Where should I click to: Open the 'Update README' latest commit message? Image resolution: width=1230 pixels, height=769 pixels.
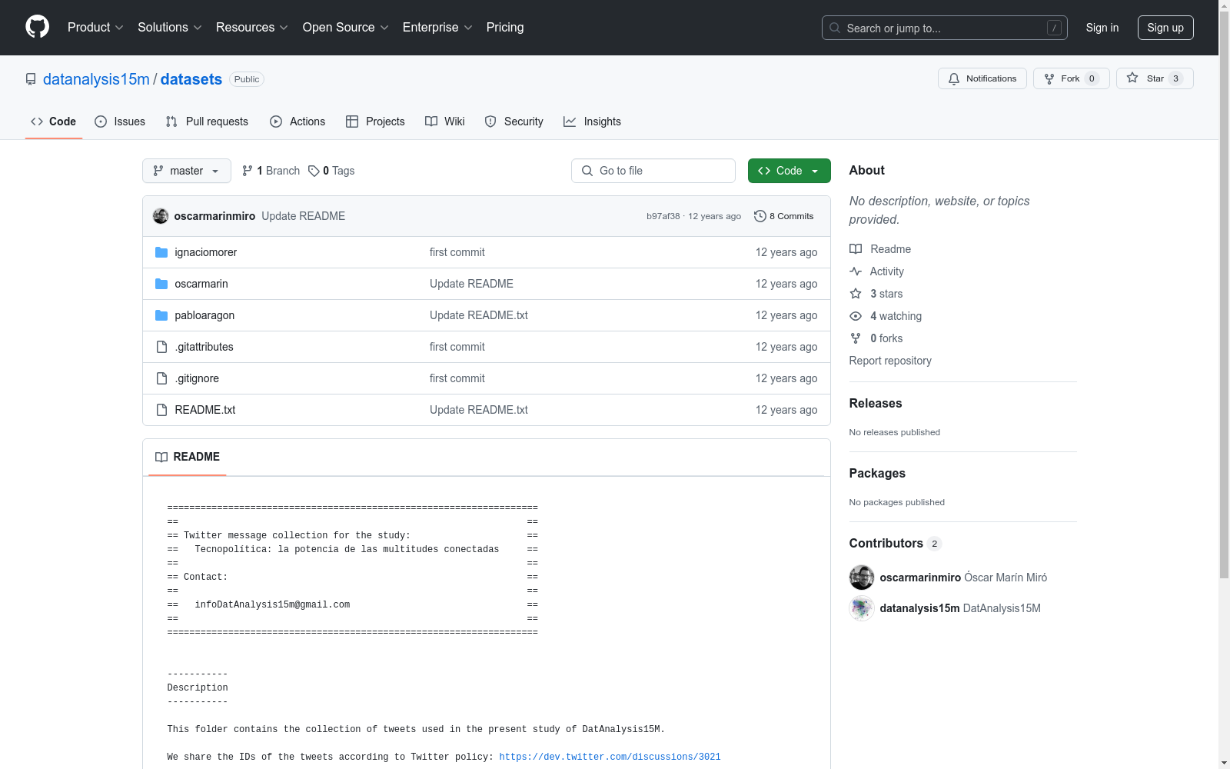pos(304,216)
